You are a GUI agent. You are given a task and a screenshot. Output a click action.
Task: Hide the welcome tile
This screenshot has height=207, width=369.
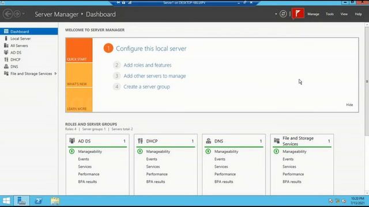click(349, 105)
